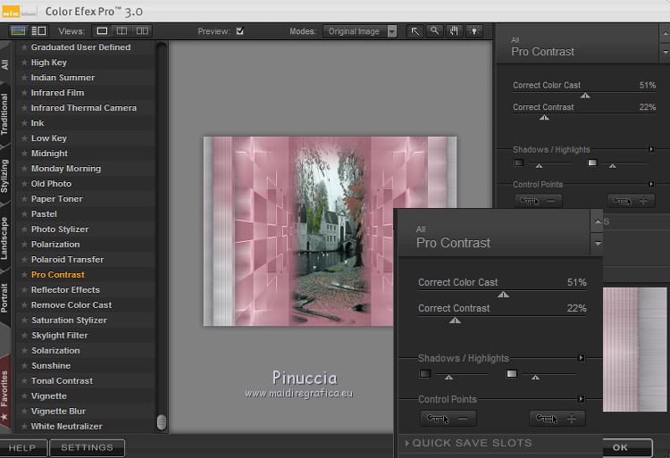Choose the hand pan tool
The image size is (670, 458).
454,31
